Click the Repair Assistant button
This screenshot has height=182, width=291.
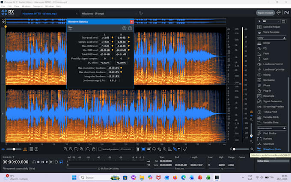(265, 13)
